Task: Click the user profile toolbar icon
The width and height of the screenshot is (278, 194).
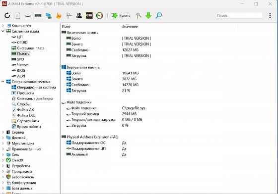Action: 79,15
